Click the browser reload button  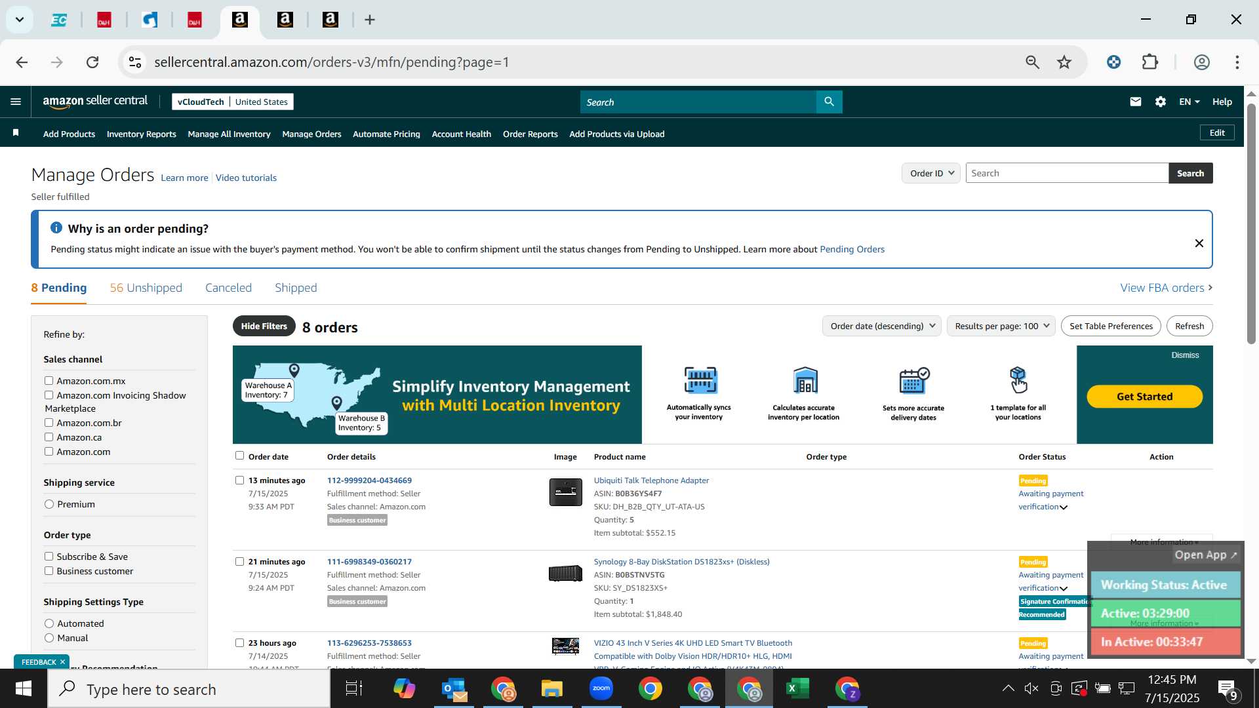coord(92,62)
